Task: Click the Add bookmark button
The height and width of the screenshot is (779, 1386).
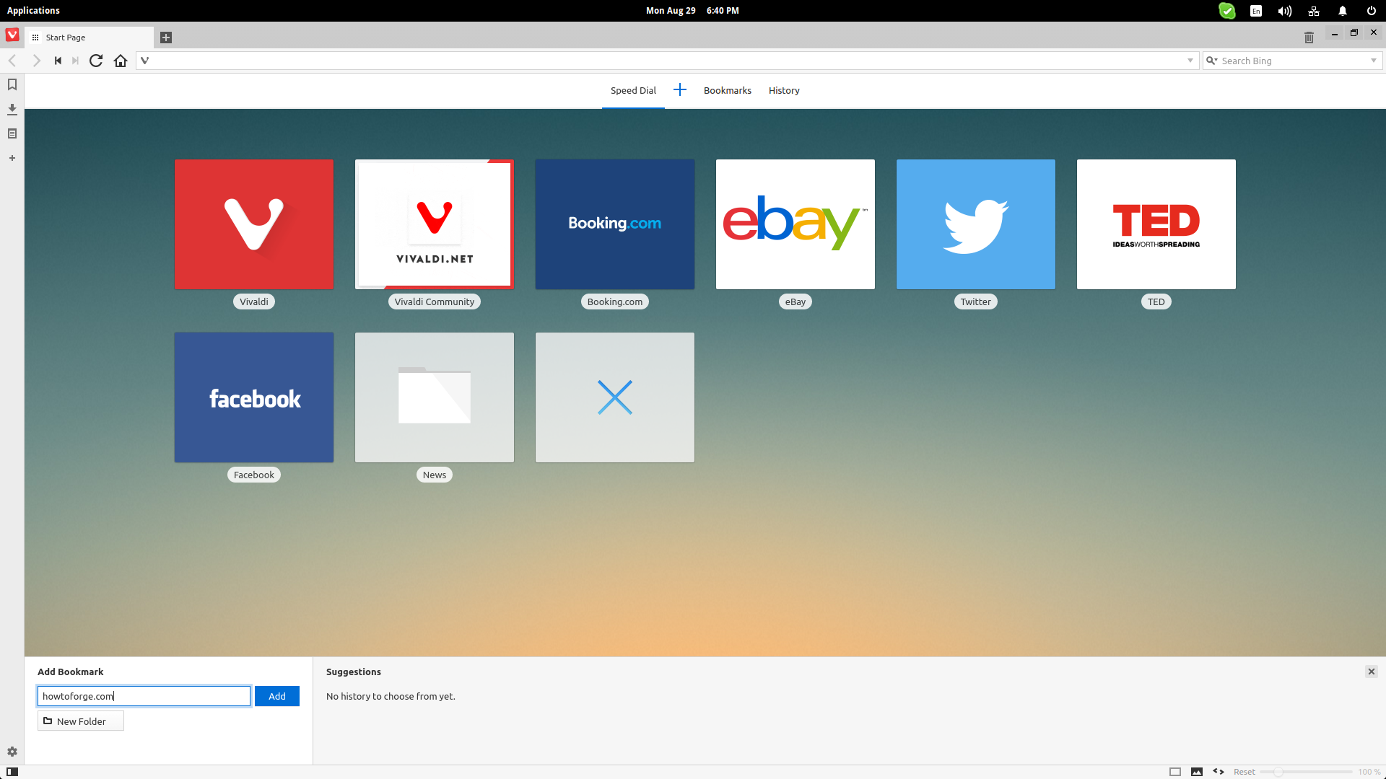Action: point(277,696)
